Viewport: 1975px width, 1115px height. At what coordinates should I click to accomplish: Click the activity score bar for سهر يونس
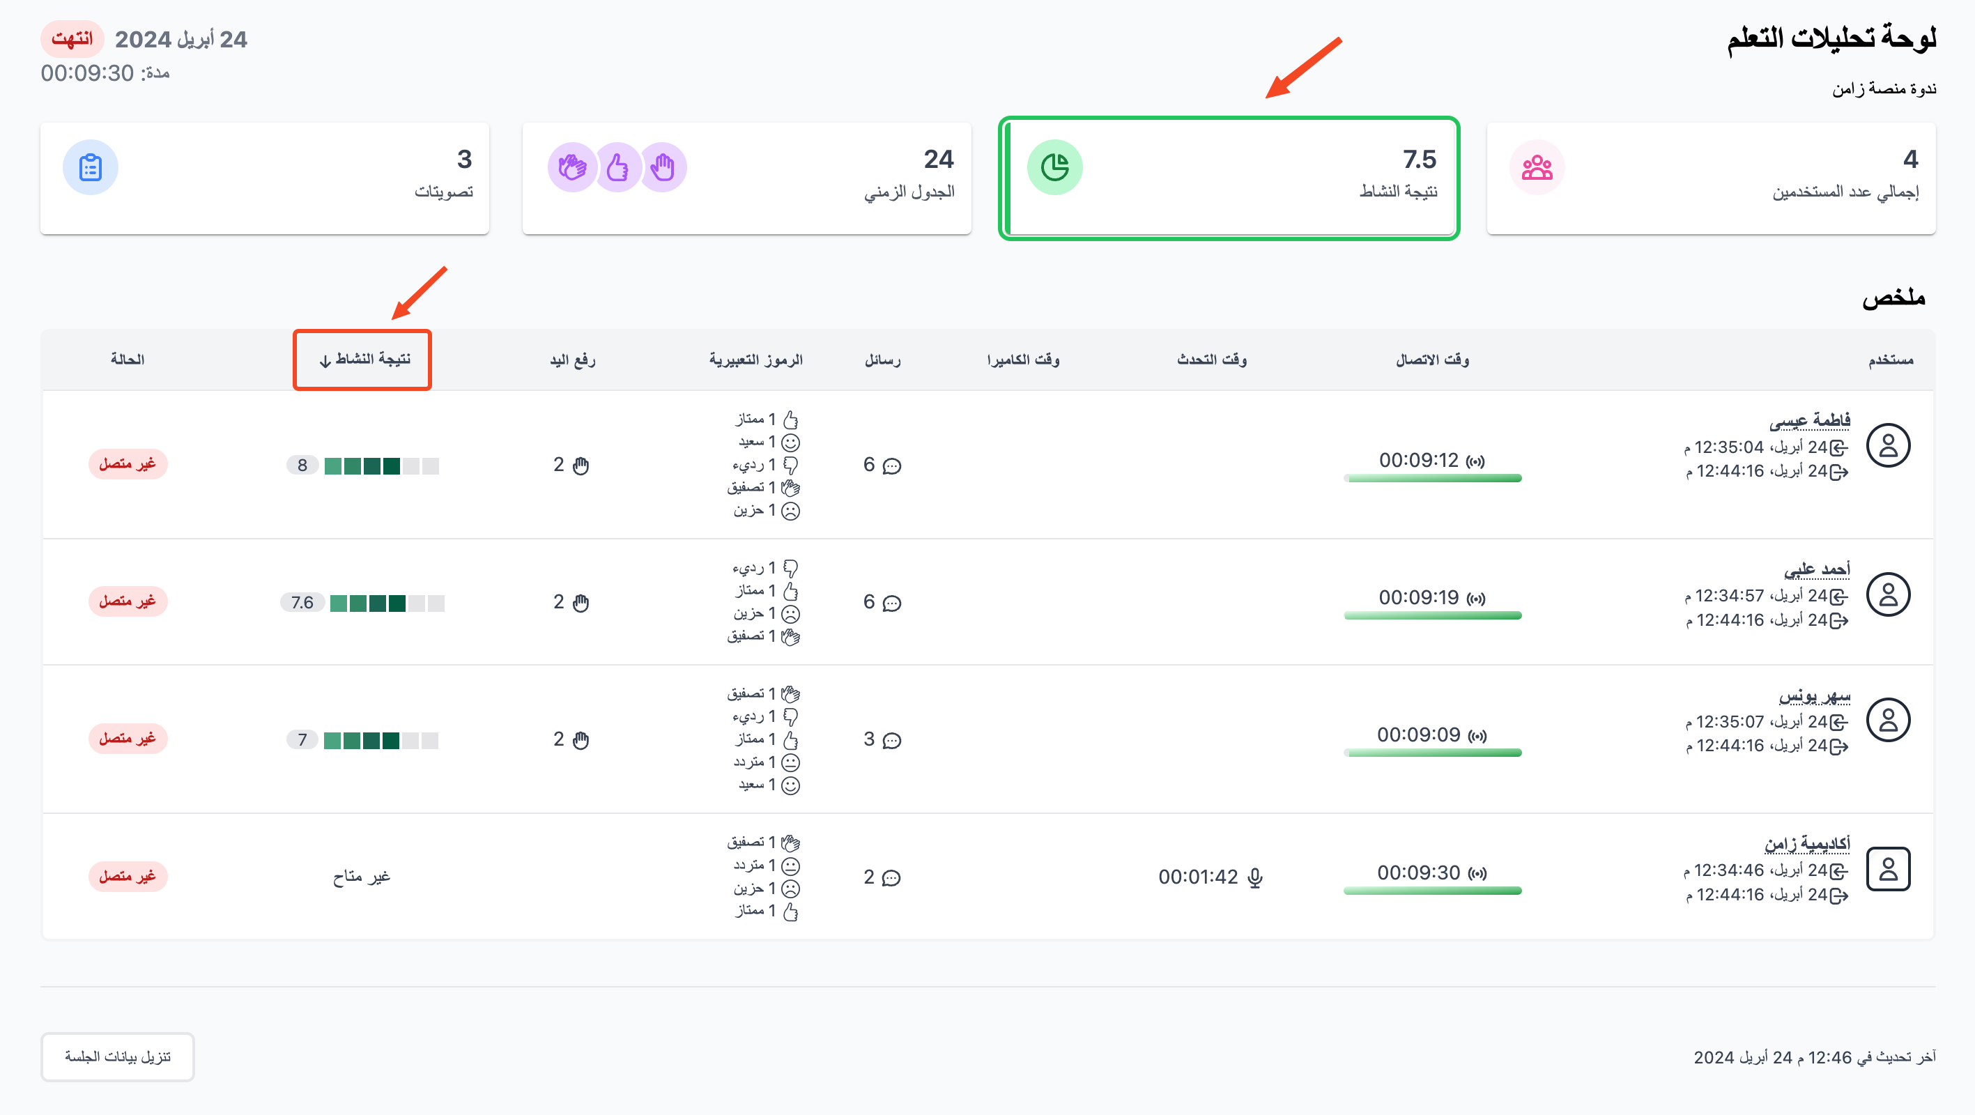coord(381,740)
